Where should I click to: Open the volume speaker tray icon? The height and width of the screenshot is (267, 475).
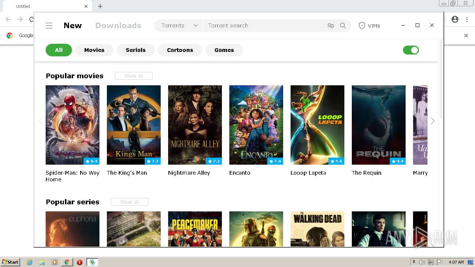(422, 262)
